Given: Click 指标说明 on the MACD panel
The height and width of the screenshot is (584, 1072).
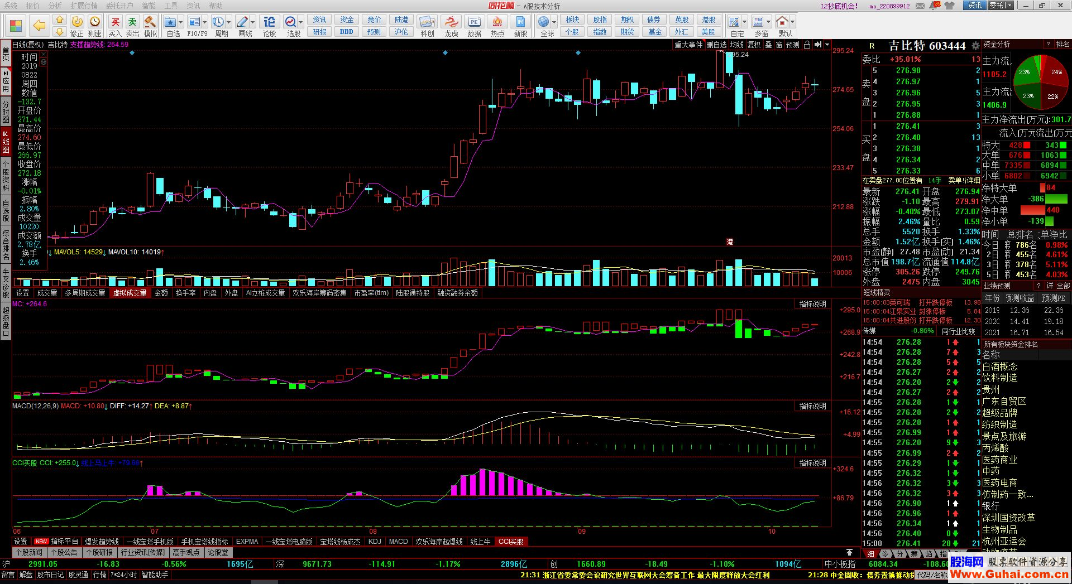Looking at the screenshot, I should tap(812, 406).
